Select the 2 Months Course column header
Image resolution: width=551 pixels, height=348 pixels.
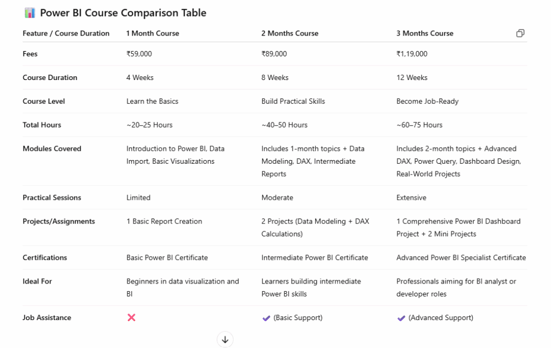coord(290,33)
